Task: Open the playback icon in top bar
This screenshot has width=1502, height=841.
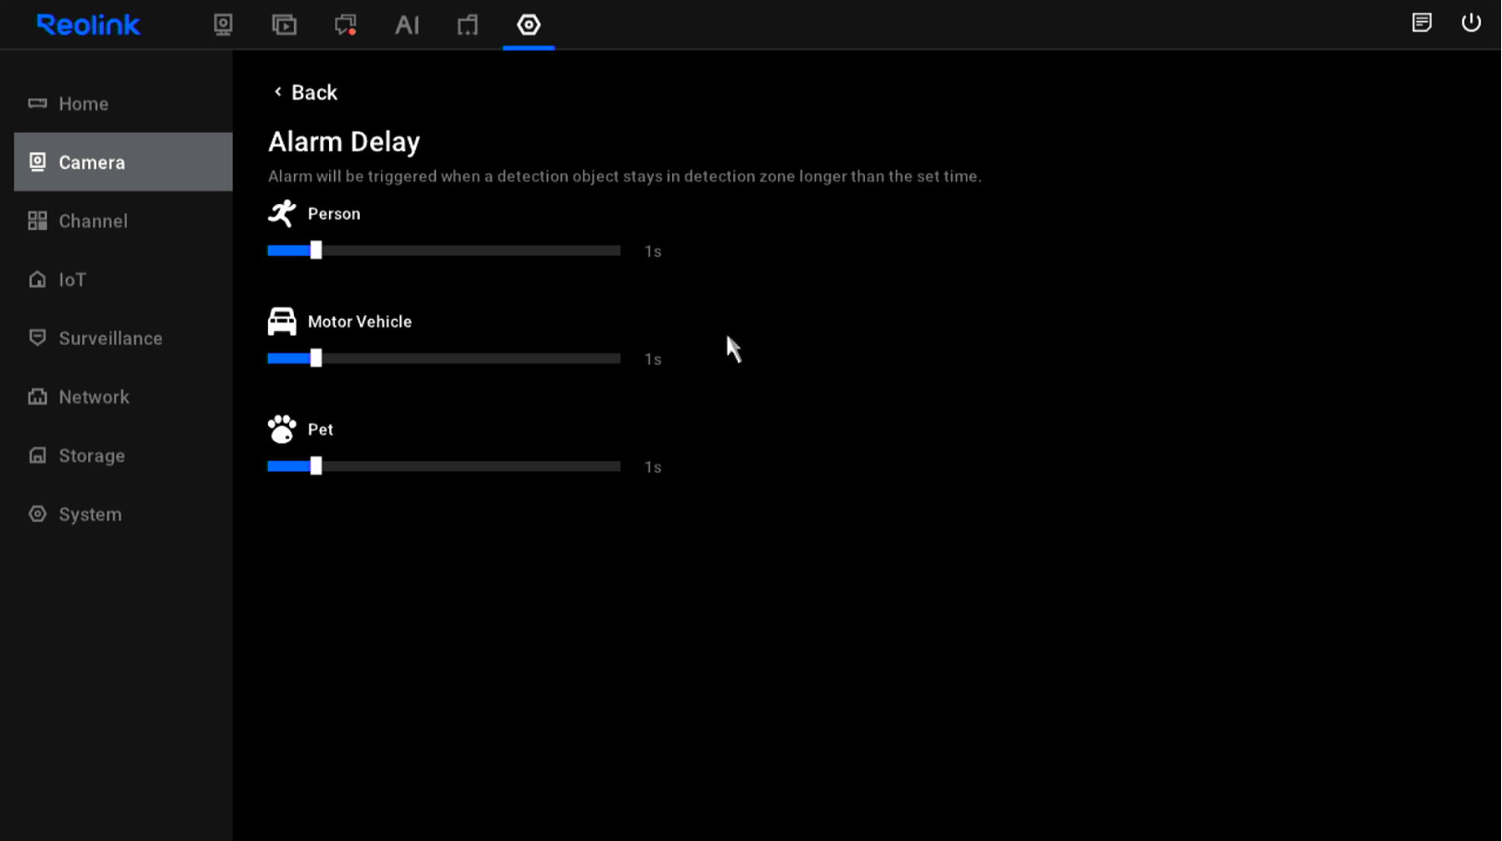Action: 284,25
